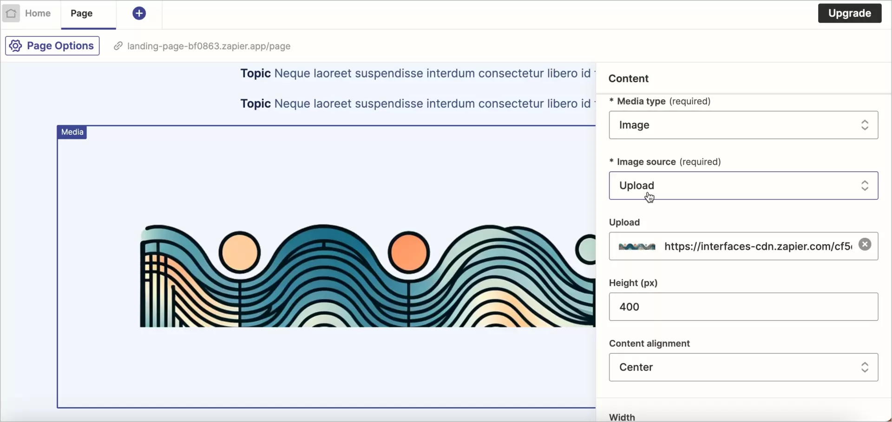Open the Content alignment dropdown showing Center
Screen dimensions: 892x422
pos(742,367)
